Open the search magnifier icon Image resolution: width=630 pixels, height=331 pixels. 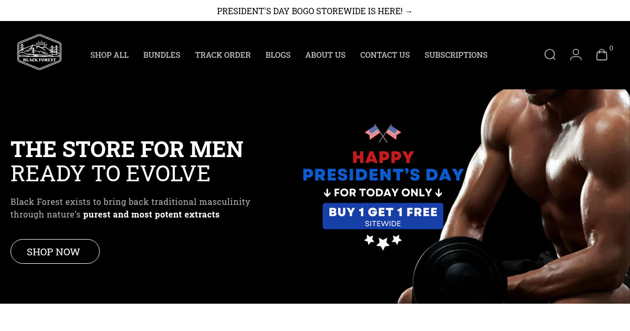point(550,55)
